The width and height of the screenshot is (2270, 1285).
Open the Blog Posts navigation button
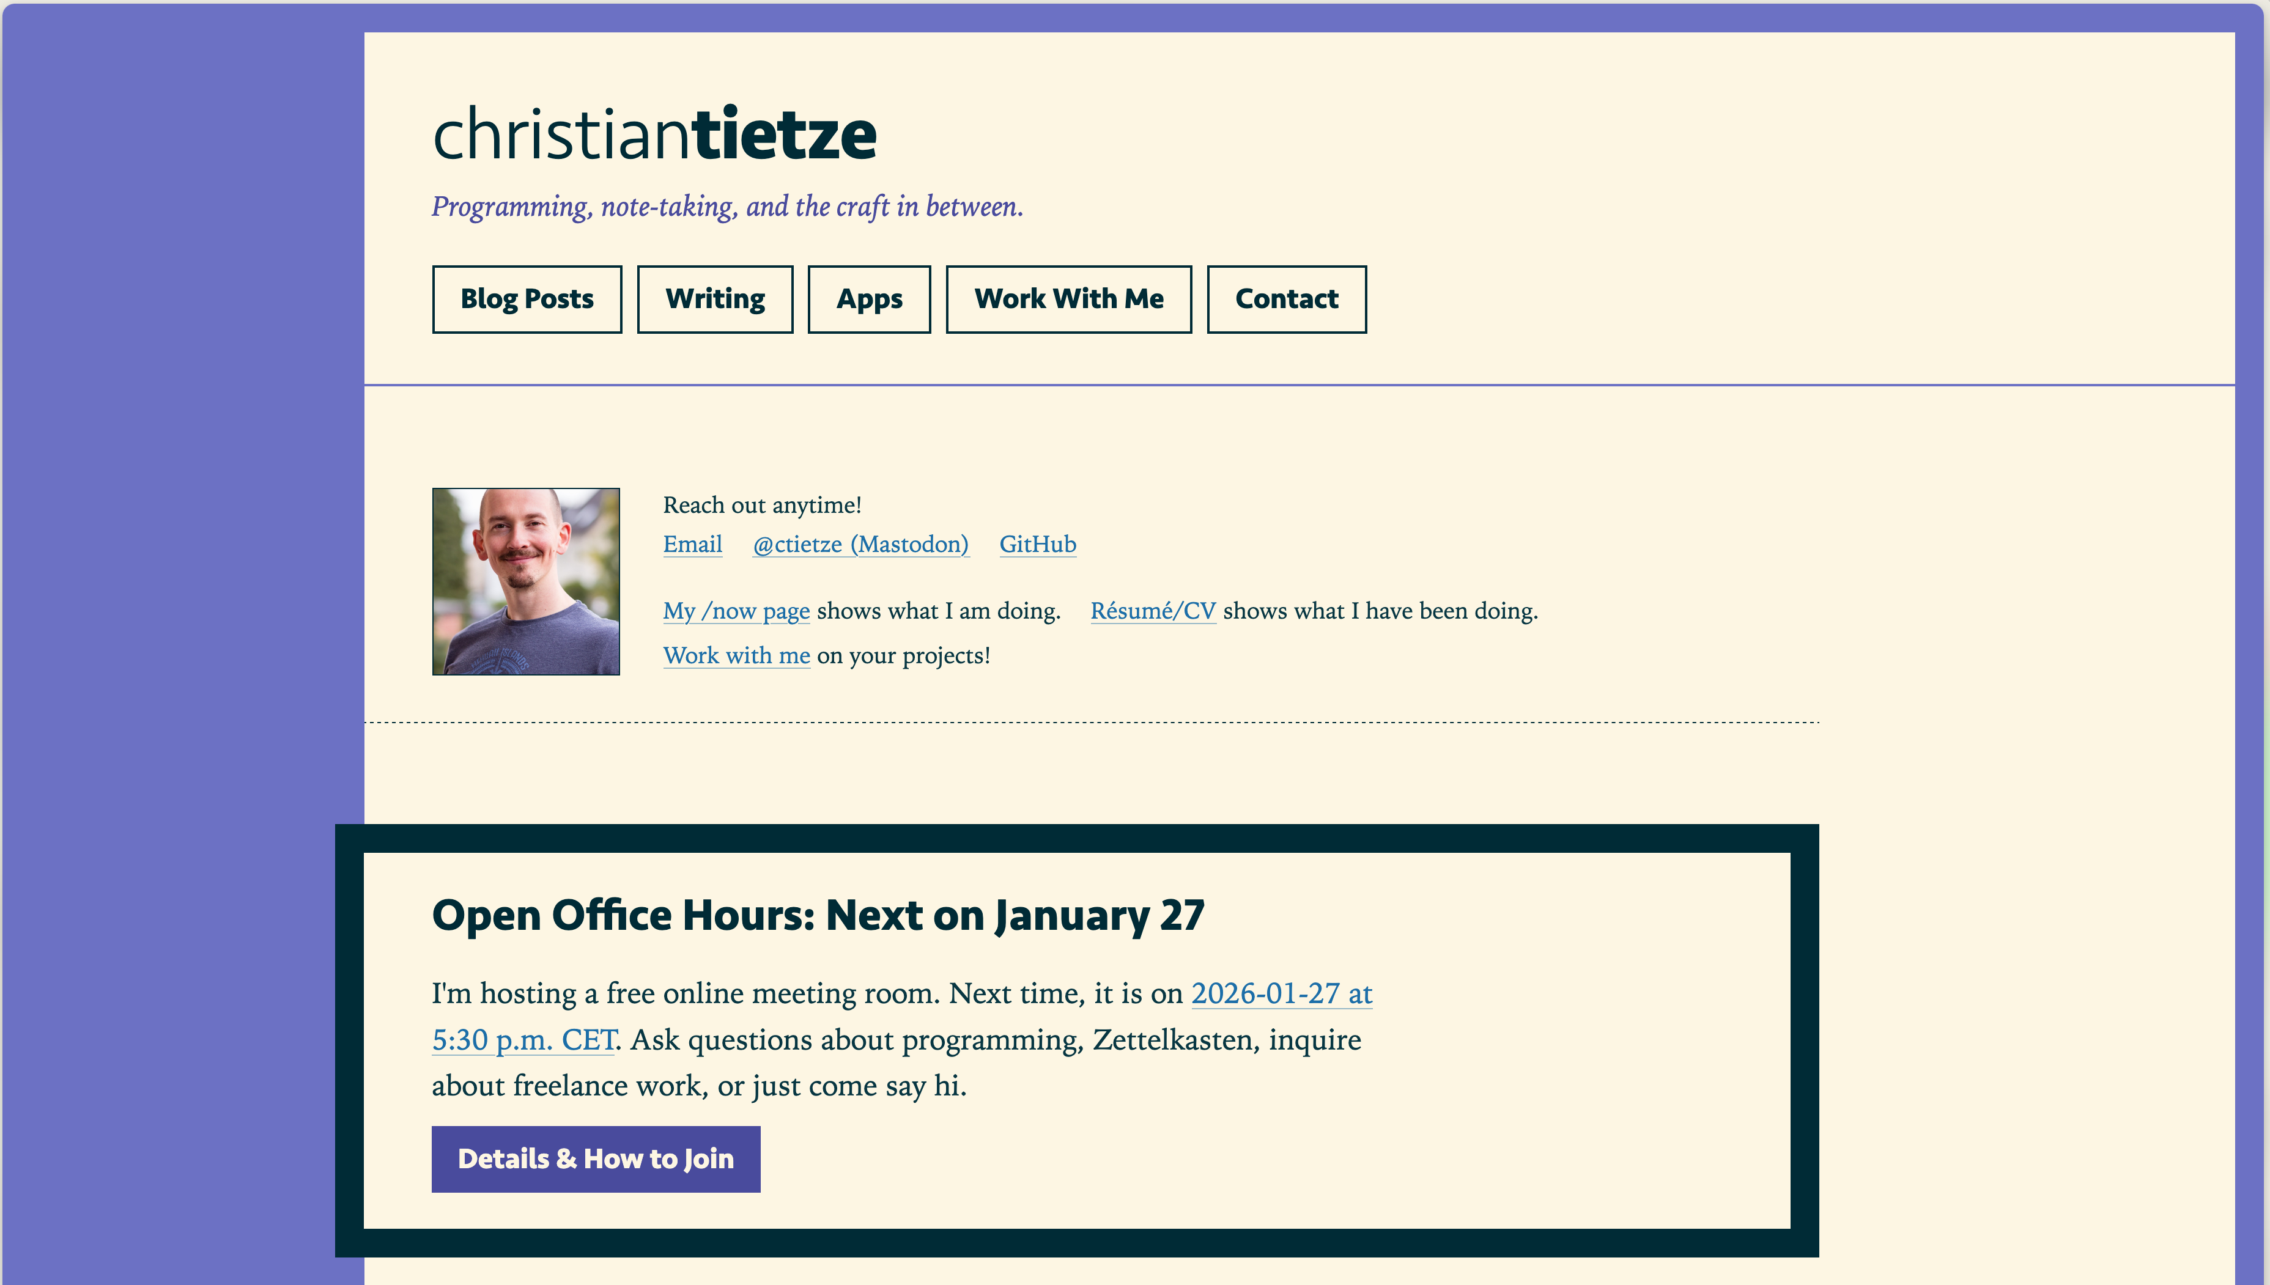tap(527, 299)
